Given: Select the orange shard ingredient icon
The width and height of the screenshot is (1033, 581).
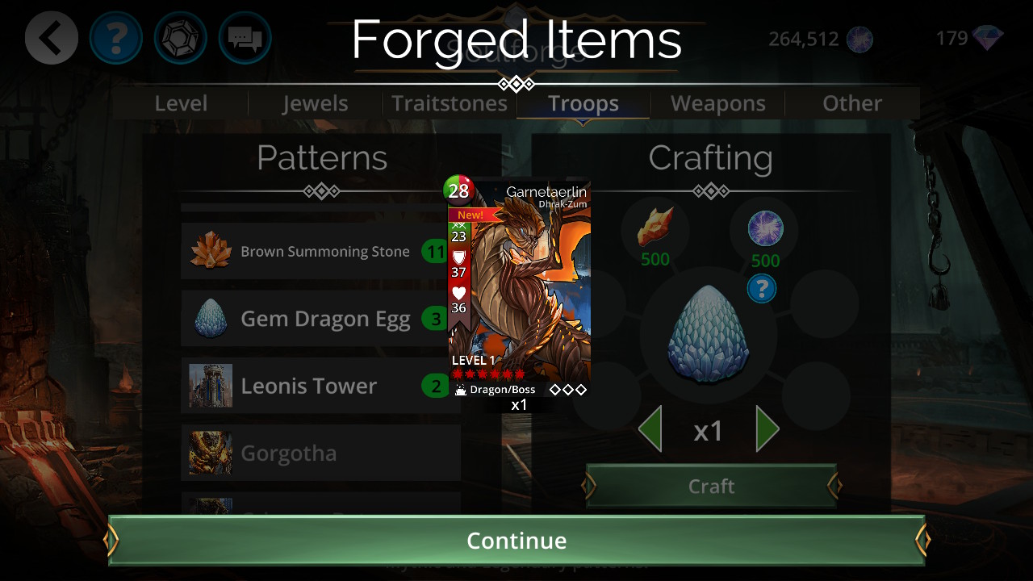Looking at the screenshot, I should pos(655,227).
